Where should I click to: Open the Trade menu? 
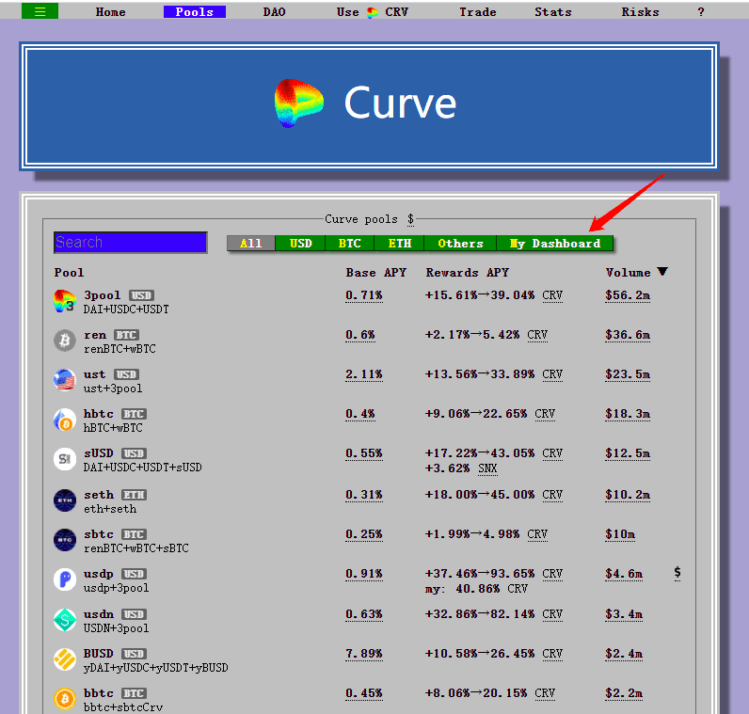(478, 12)
